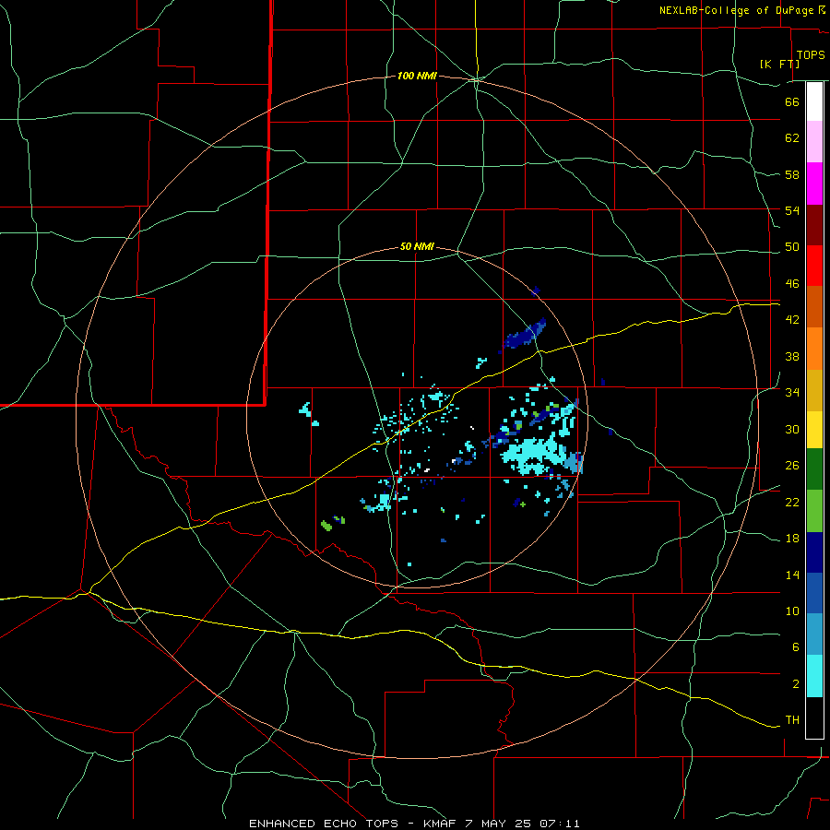Click the 10 legend value
The height and width of the screenshot is (830, 830).
coord(792,611)
